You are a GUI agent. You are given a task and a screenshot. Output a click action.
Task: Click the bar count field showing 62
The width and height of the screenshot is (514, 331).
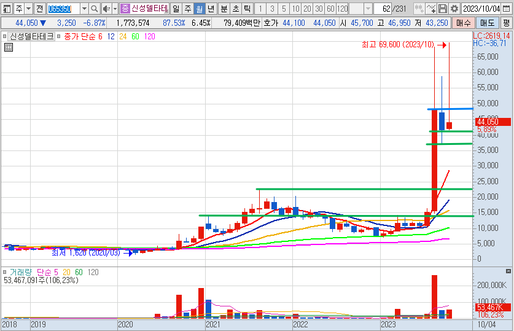[383, 9]
